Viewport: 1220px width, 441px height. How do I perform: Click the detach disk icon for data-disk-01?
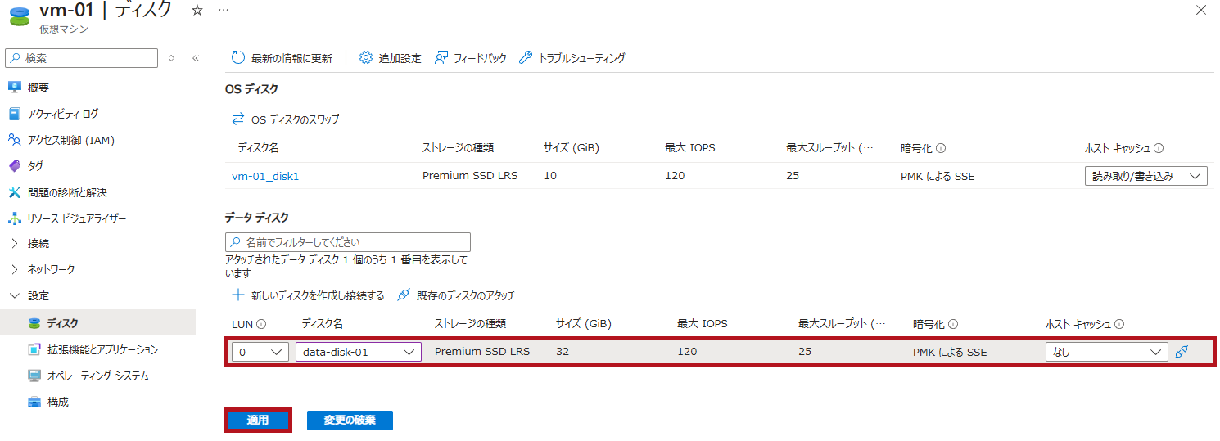coord(1181,352)
